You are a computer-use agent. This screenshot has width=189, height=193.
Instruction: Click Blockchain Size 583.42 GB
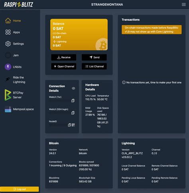[x=85, y=181]
